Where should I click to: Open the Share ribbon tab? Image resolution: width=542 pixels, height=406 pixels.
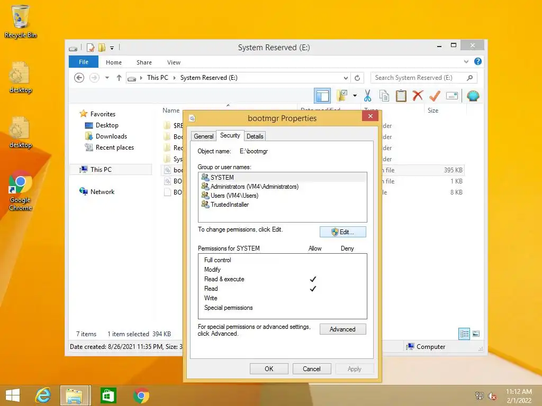click(x=144, y=62)
